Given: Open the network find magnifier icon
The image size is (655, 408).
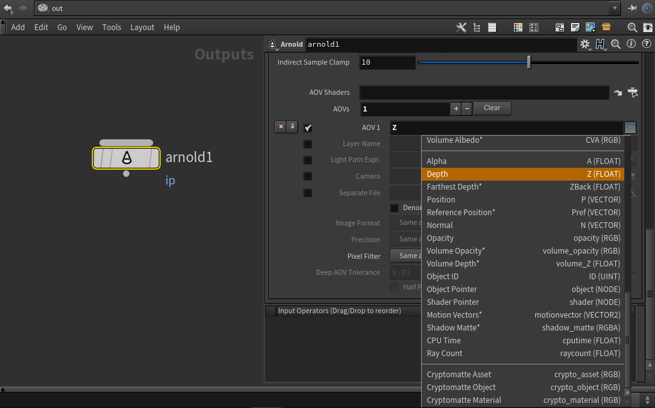Looking at the screenshot, I should coord(632,27).
